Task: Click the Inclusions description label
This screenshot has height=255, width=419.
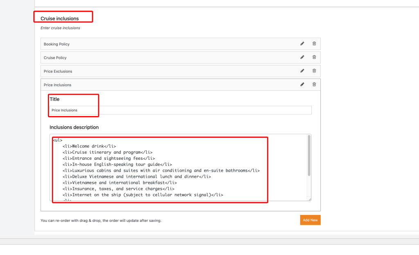Action: pos(74,127)
